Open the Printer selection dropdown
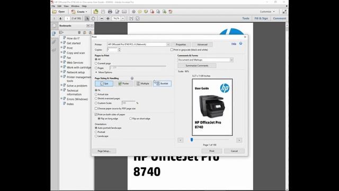Viewport: 339px width, 191px height. point(138,45)
